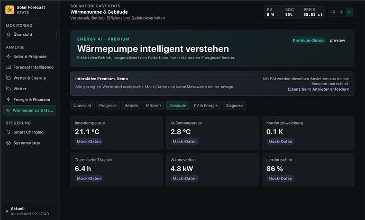365x220 pixels.
Task: Open the Systemstatus page
Action: point(30,143)
